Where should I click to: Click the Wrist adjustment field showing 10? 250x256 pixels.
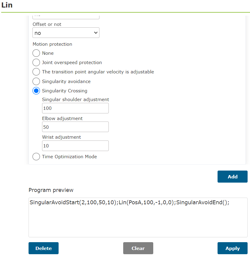pos(75,146)
